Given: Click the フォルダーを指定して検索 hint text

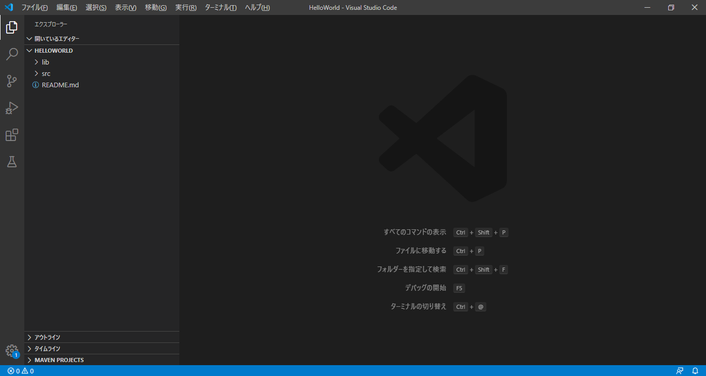Looking at the screenshot, I should pyautogui.click(x=412, y=270).
